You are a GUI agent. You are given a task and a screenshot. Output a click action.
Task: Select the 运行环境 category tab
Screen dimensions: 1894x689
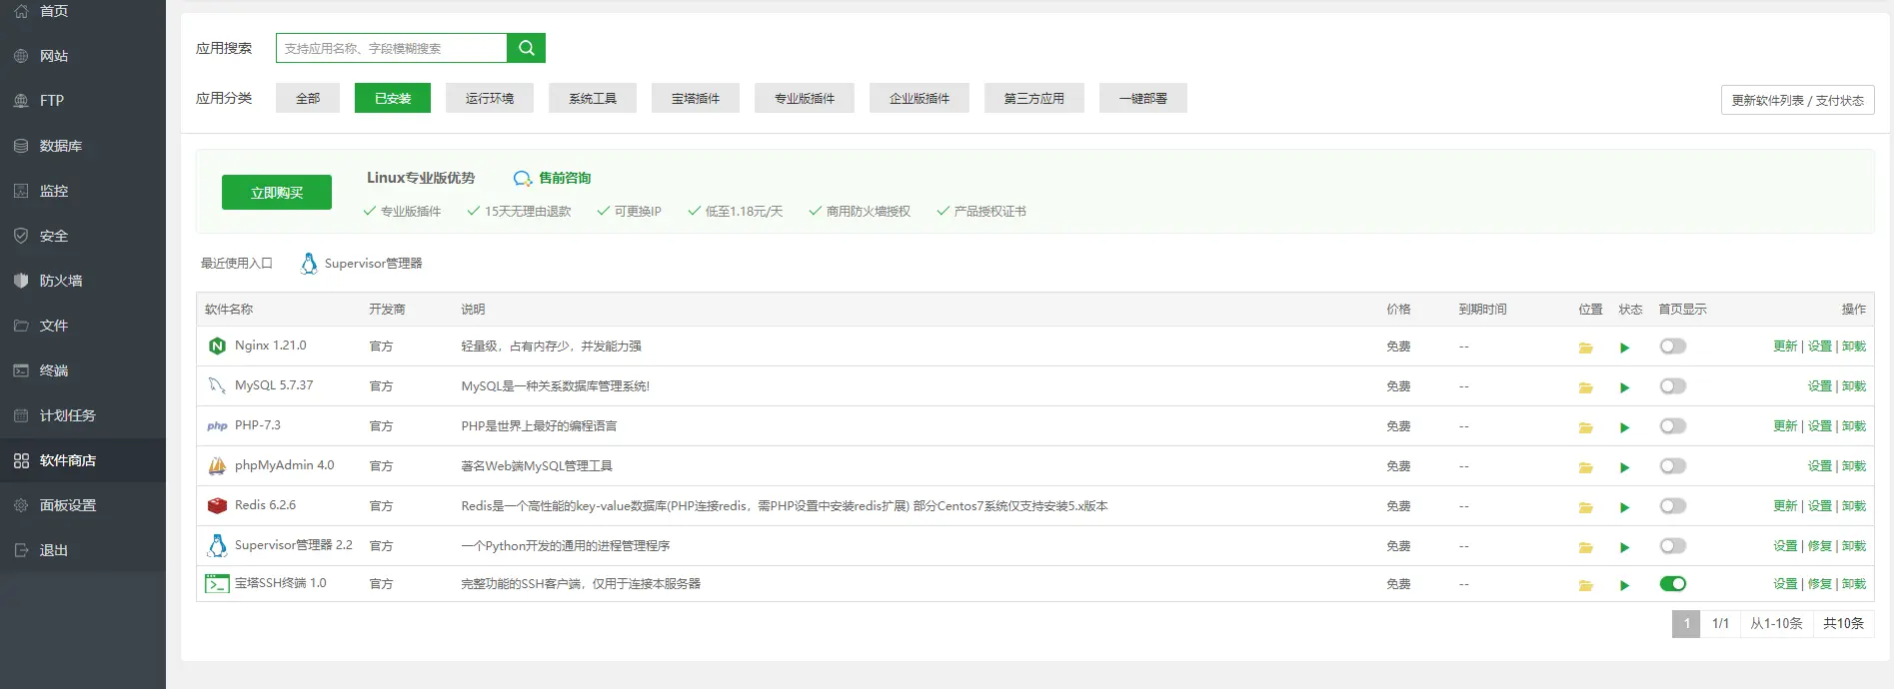click(490, 98)
